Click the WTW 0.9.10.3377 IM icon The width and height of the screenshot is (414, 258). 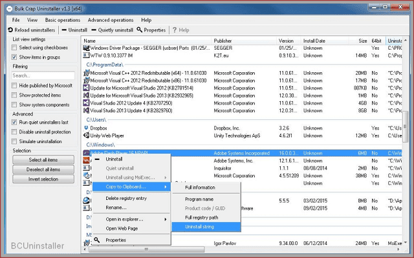point(87,56)
